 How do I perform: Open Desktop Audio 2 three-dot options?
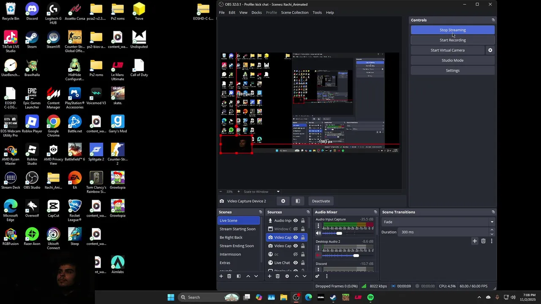pos(318,248)
